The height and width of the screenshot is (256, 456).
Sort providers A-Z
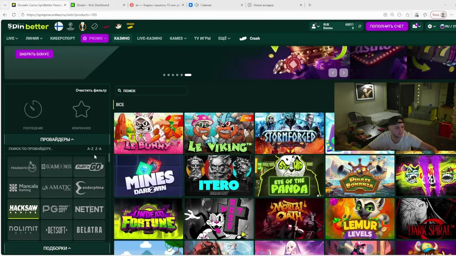(90, 149)
